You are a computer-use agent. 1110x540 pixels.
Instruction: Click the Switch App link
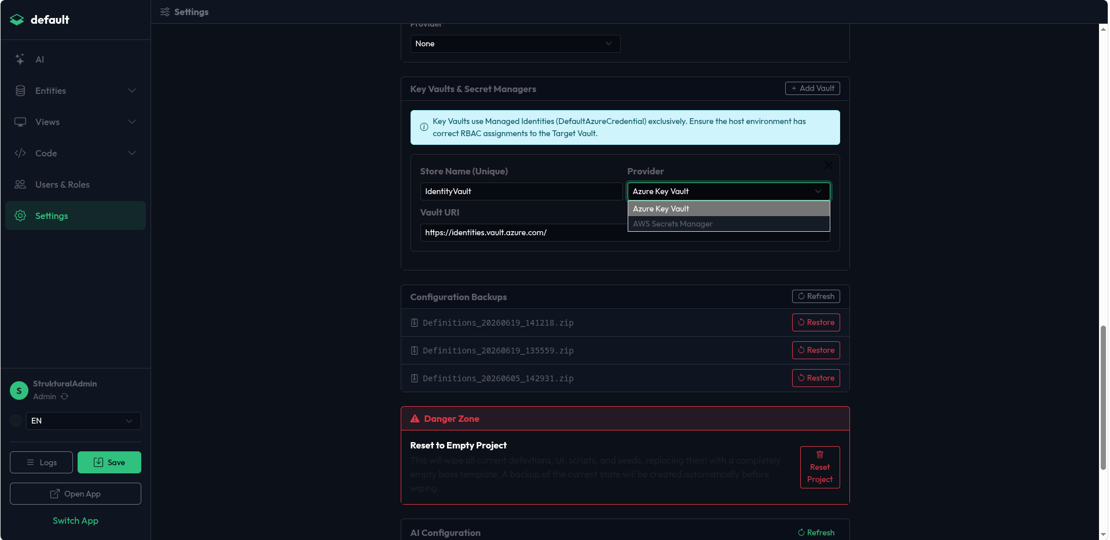pyautogui.click(x=75, y=520)
